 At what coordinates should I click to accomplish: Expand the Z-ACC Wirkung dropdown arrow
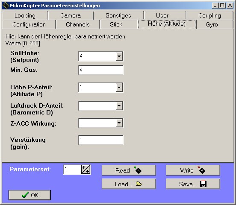[119, 123]
